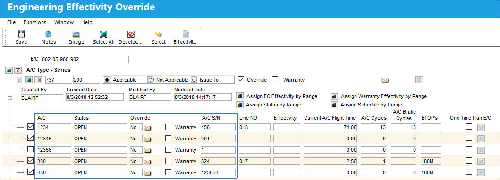Select the Applicable radio button

click(108, 80)
